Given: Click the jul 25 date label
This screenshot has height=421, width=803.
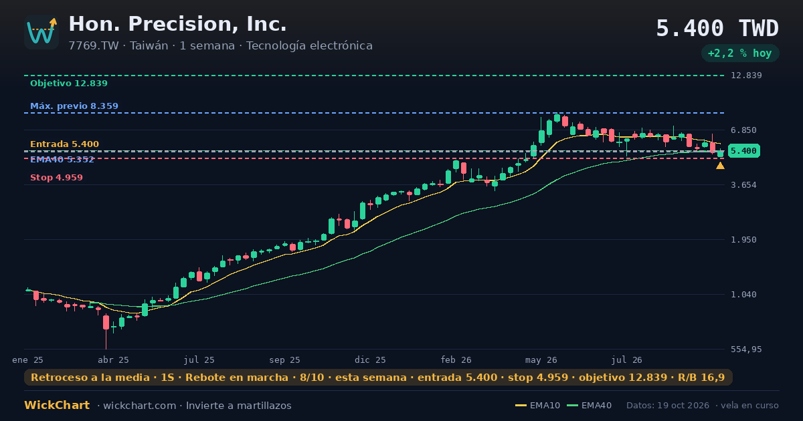Looking at the screenshot, I should [199, 360].
